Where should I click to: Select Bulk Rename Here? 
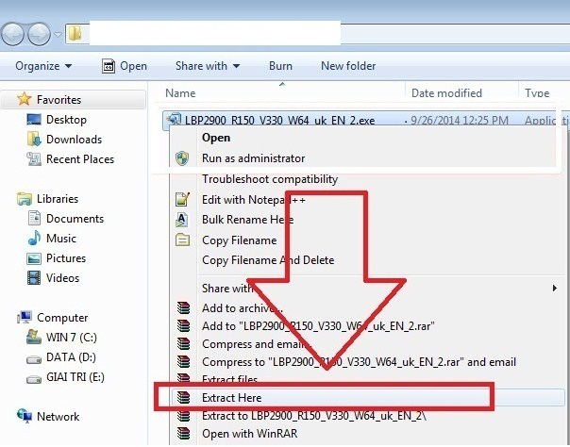[247, 220]
